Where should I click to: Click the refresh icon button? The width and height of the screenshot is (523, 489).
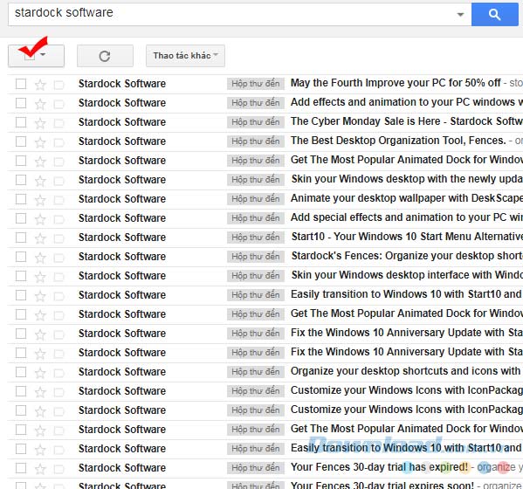point(105,56)
